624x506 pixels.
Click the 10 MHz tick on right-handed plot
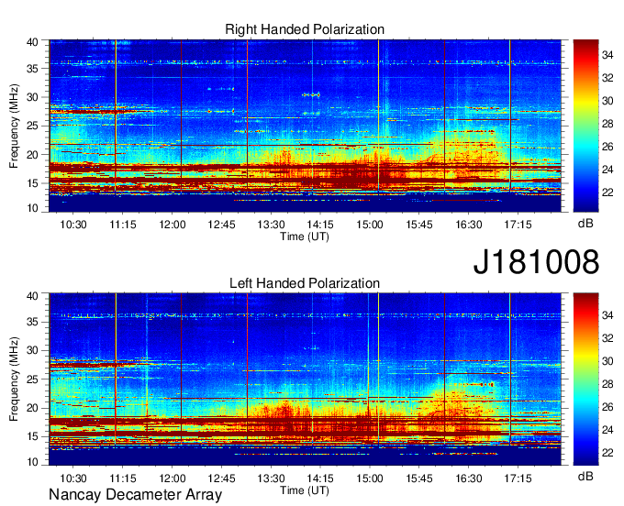point(32,208)
